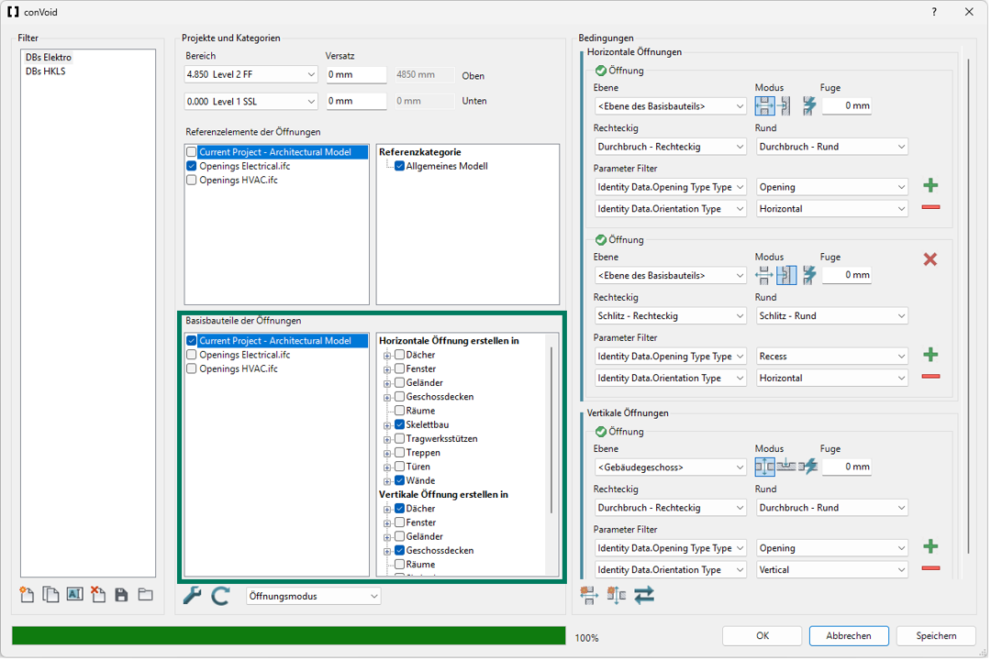Click the Versatz field in the Oben row
The height and width of the screenshot is (660, 991).
[x=356, y=74]
